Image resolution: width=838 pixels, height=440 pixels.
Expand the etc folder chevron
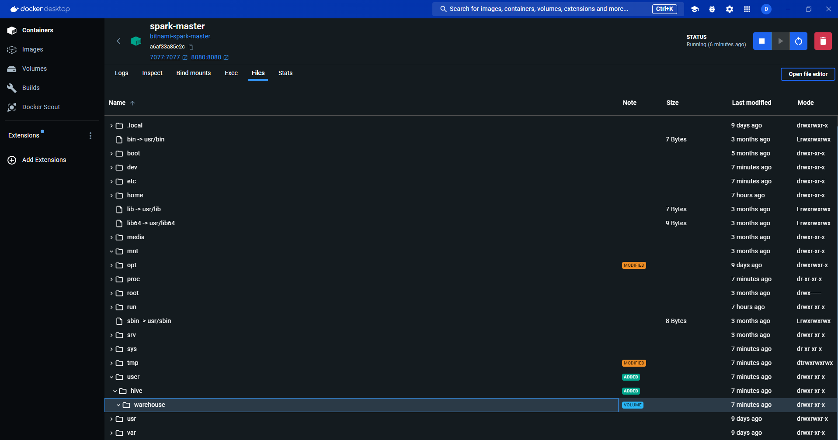click(111, 182)
